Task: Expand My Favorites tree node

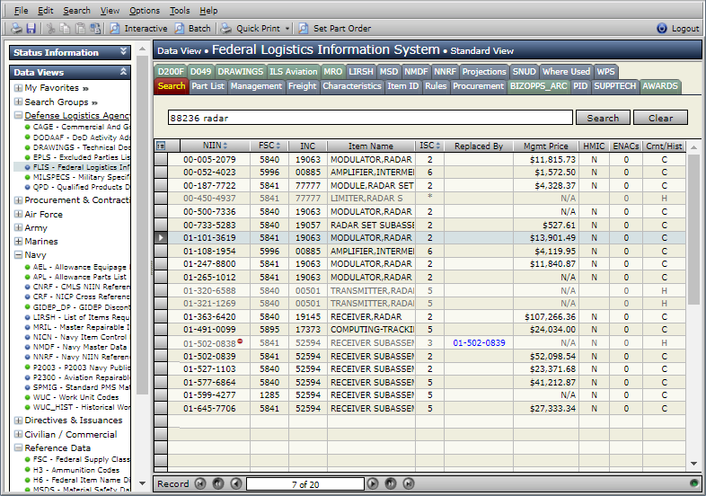Action: click(x=18, y=88)
